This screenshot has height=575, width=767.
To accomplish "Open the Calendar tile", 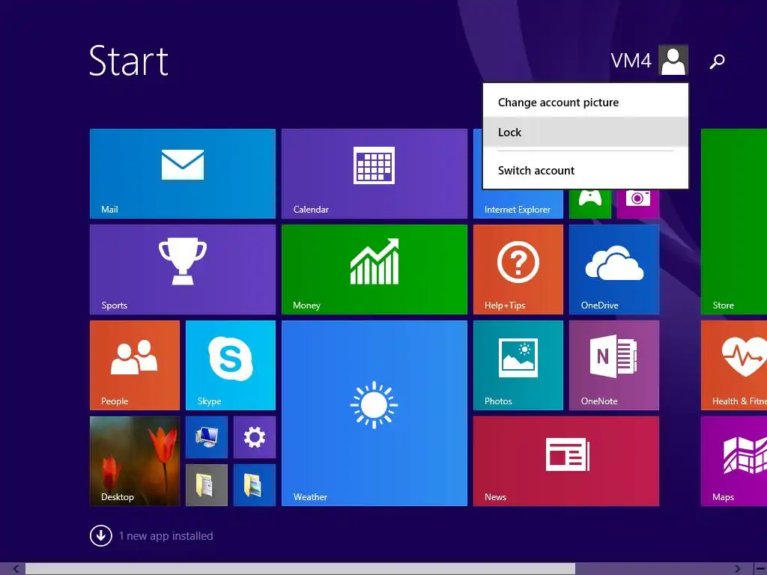I will click(x=375, y=174).
